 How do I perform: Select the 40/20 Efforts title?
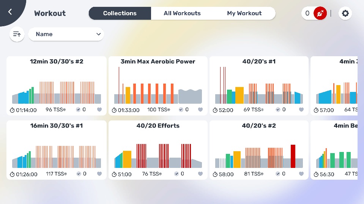pos(158,125)
